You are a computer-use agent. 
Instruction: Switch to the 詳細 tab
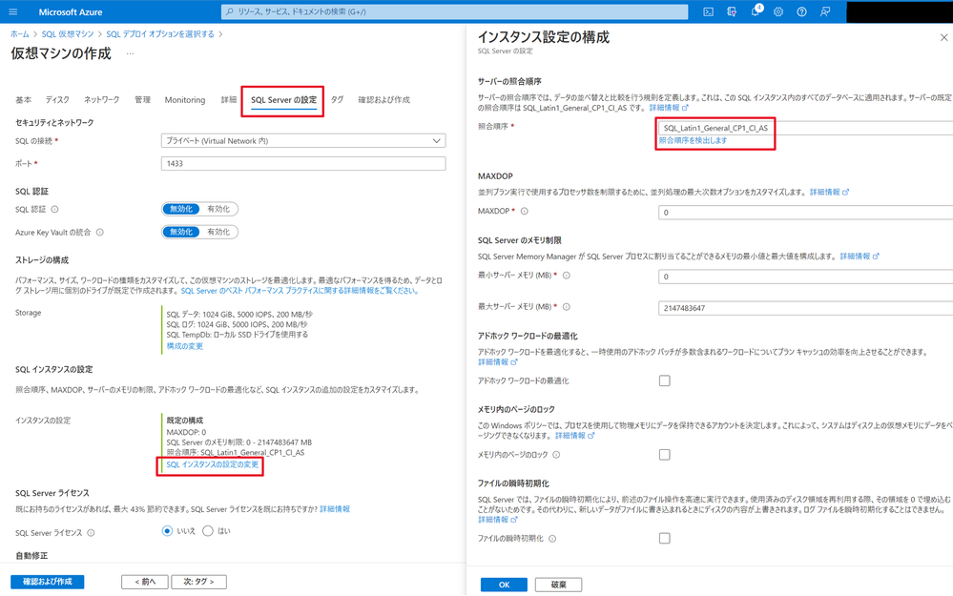229,99
